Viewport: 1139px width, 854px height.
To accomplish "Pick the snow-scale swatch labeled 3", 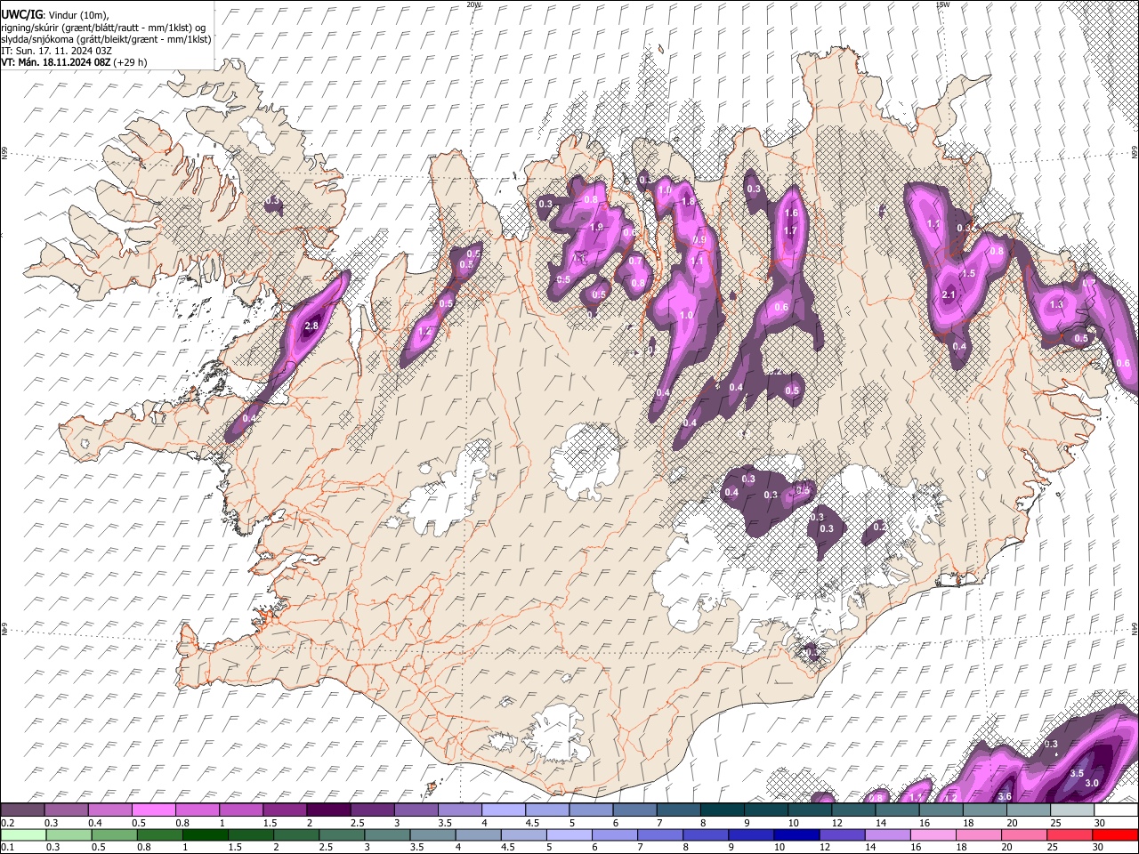I will pyautogui.click(x=416, y=810).
